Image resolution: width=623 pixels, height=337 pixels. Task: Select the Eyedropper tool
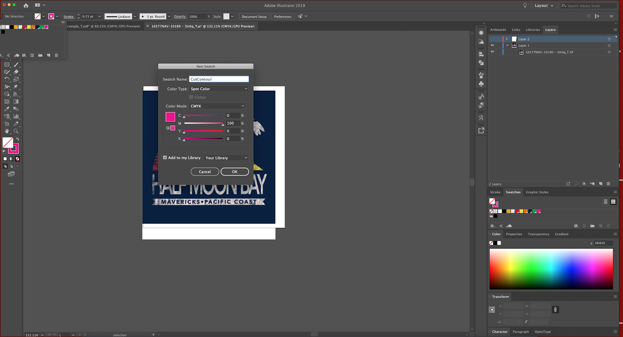click(7, 109)
